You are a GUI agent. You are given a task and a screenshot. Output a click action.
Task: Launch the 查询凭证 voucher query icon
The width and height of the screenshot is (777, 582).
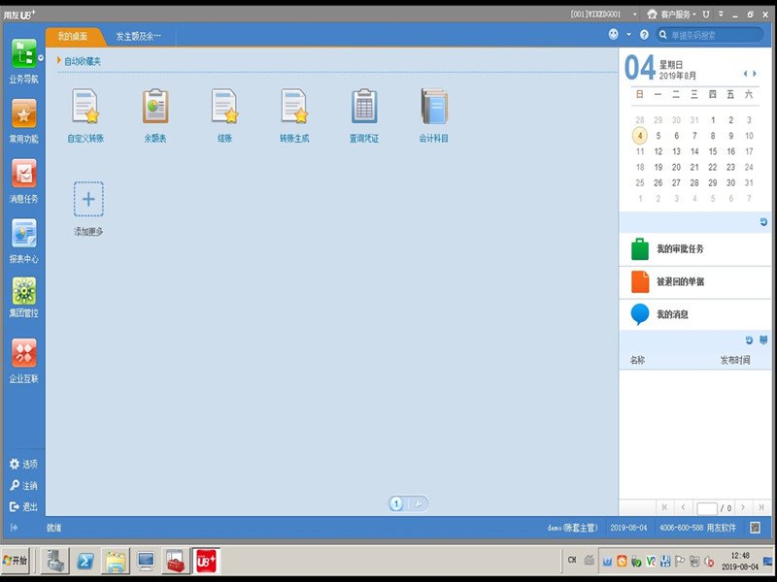pos(364,107)
